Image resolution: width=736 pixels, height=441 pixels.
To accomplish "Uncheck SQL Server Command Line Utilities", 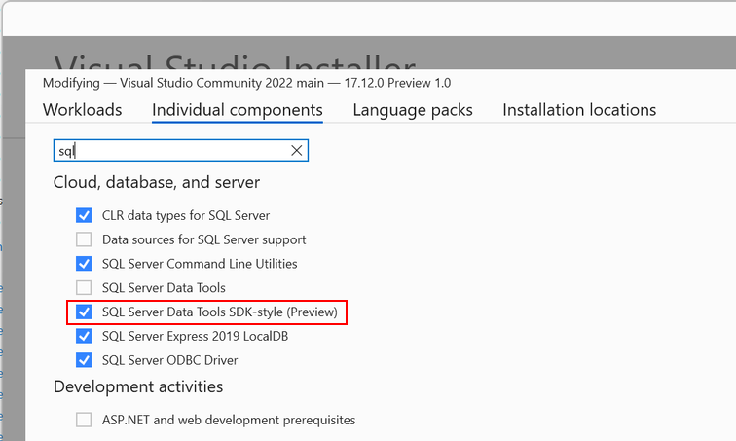I will pyautogui.click(x=84, y=264).
